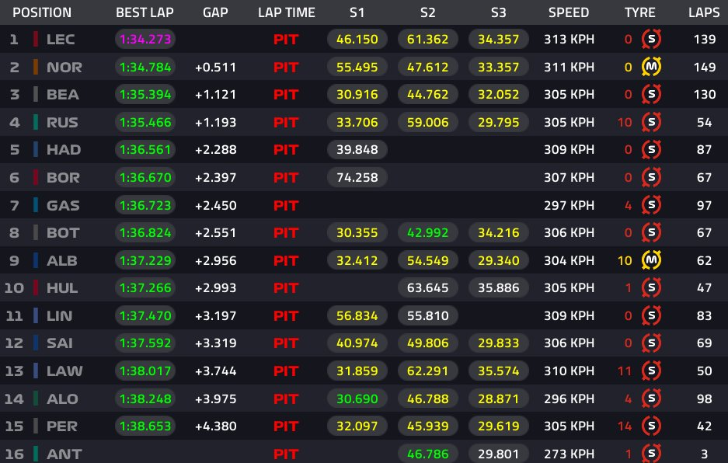Viewport: 728px width, 463px height.
Task: Click ALO's soft tyre icon
Action: pyautogui.click(x=652, y=399)
